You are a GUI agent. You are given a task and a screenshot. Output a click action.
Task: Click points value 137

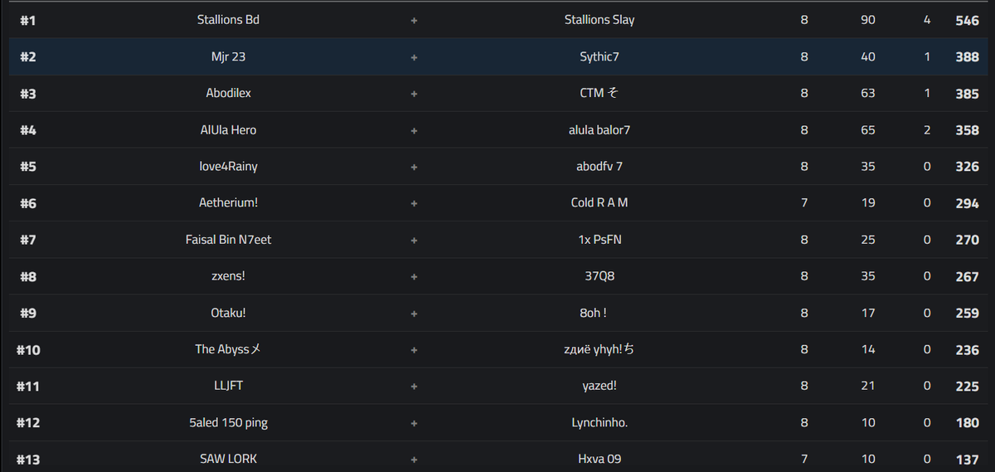[x=967, y=460]
